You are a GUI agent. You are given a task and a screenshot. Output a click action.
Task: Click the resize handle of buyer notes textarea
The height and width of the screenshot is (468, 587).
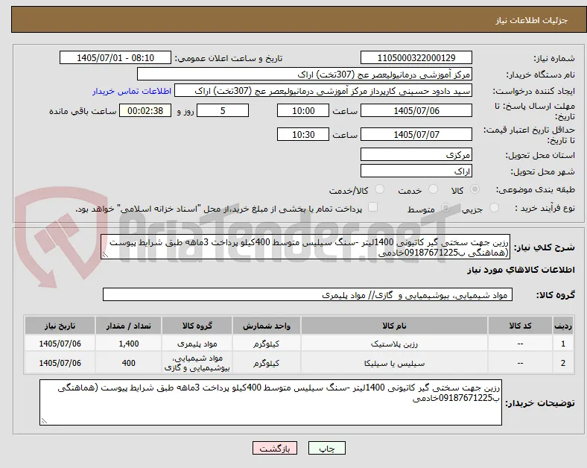(x=44, y=421)
